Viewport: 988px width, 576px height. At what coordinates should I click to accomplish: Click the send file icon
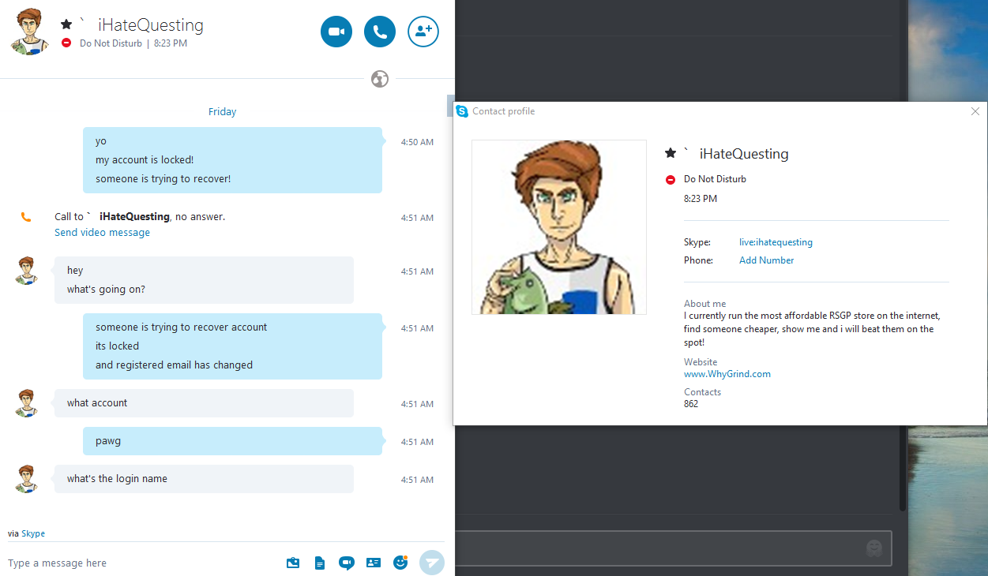point(320,563)
